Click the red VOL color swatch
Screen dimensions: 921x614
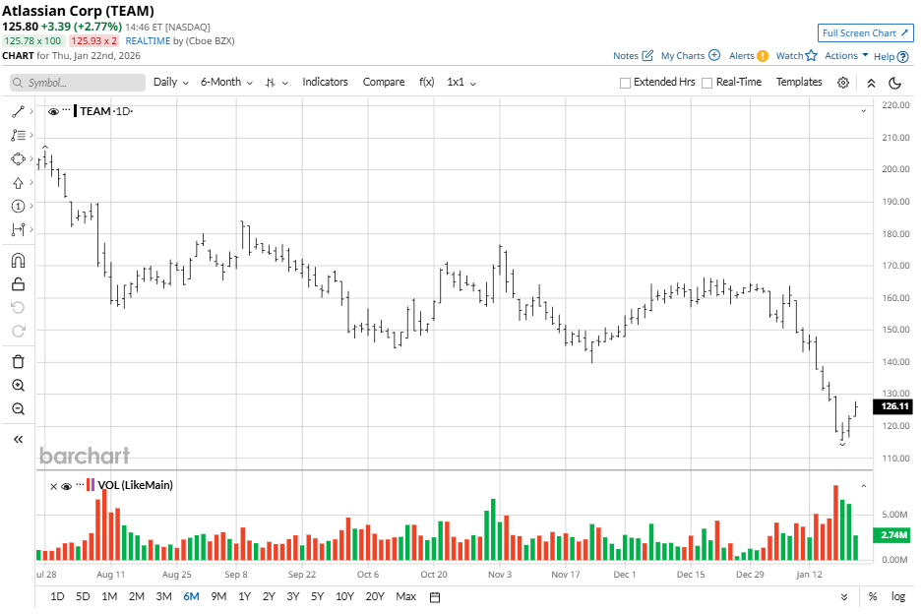coord(89,485)
